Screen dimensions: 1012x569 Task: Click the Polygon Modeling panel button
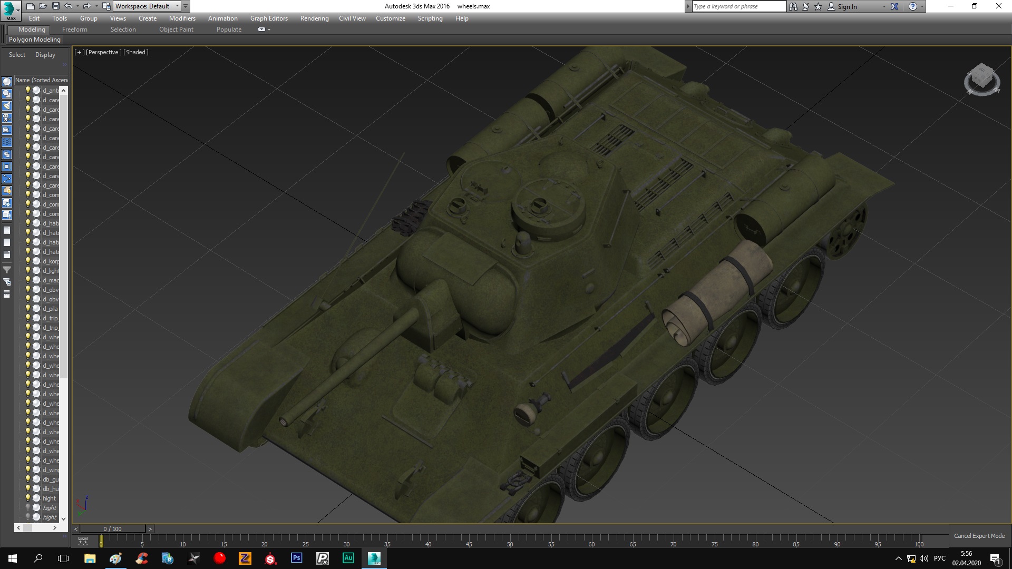pos(35,40)
